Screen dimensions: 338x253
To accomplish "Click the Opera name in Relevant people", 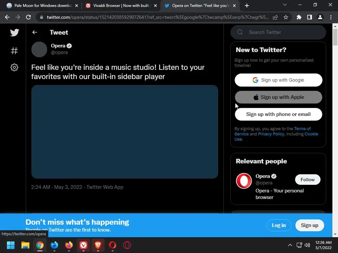I will click(262, 176).
